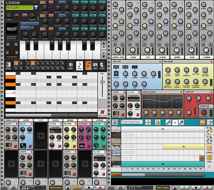The image size is (214, 190).
Task: Toggle the S solo button on synth
Action: click(x=16, y=44)
